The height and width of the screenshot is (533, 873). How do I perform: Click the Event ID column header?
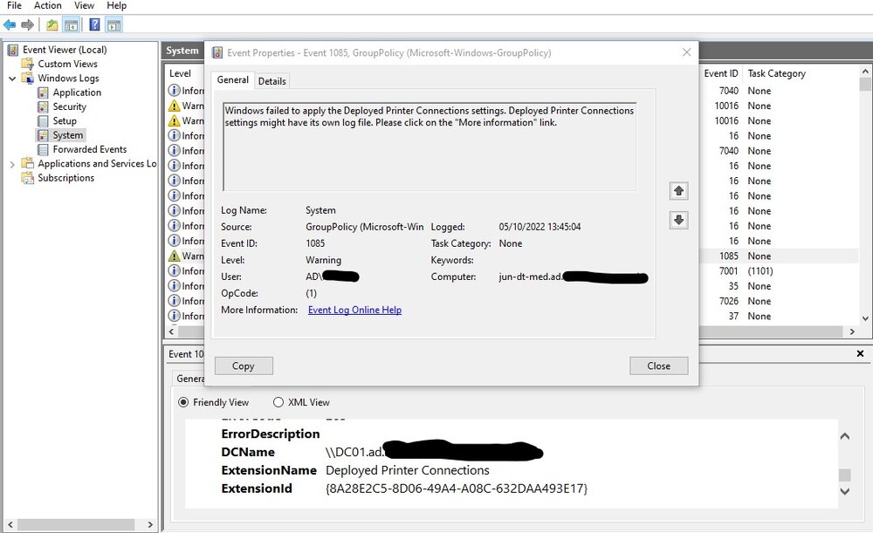720,73
